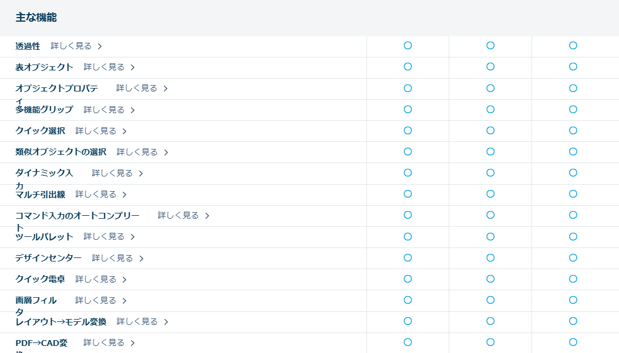
Task: Expand the chevron in オブジェクトプロパティ row
Action: tap(166, 89)
